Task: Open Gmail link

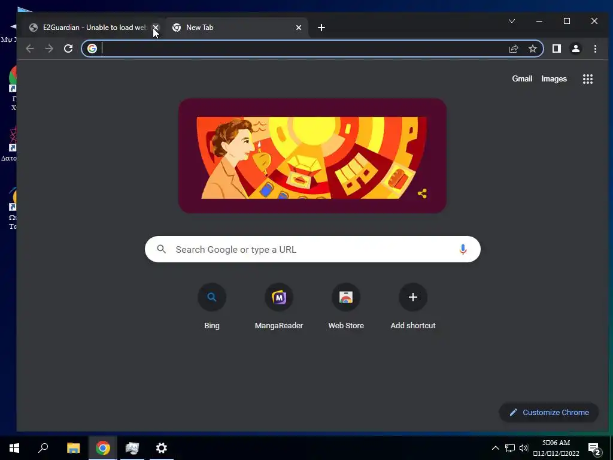Action: coord(522,78)
